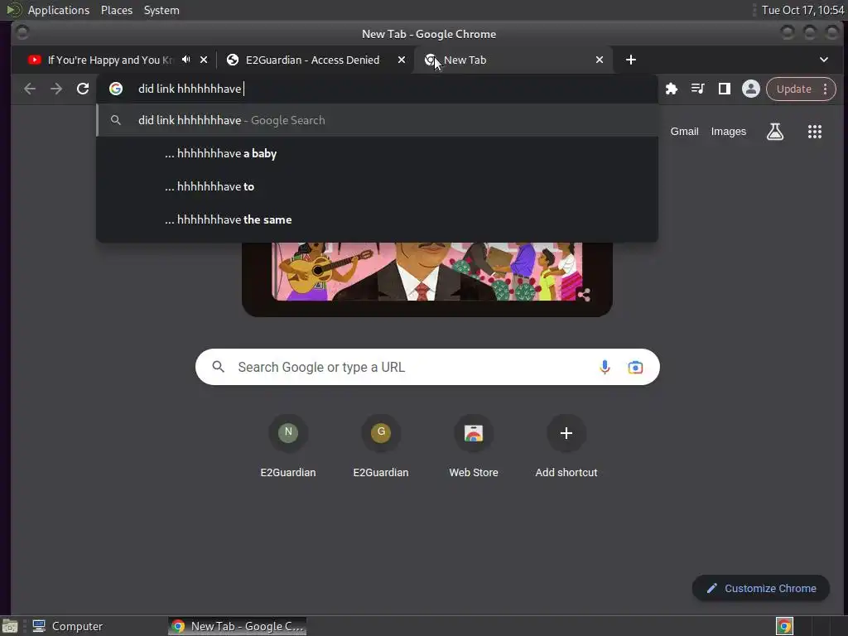Open Chrome three-dot menu
The width and height of the screenshot is (848, 636).
(826, 89)
